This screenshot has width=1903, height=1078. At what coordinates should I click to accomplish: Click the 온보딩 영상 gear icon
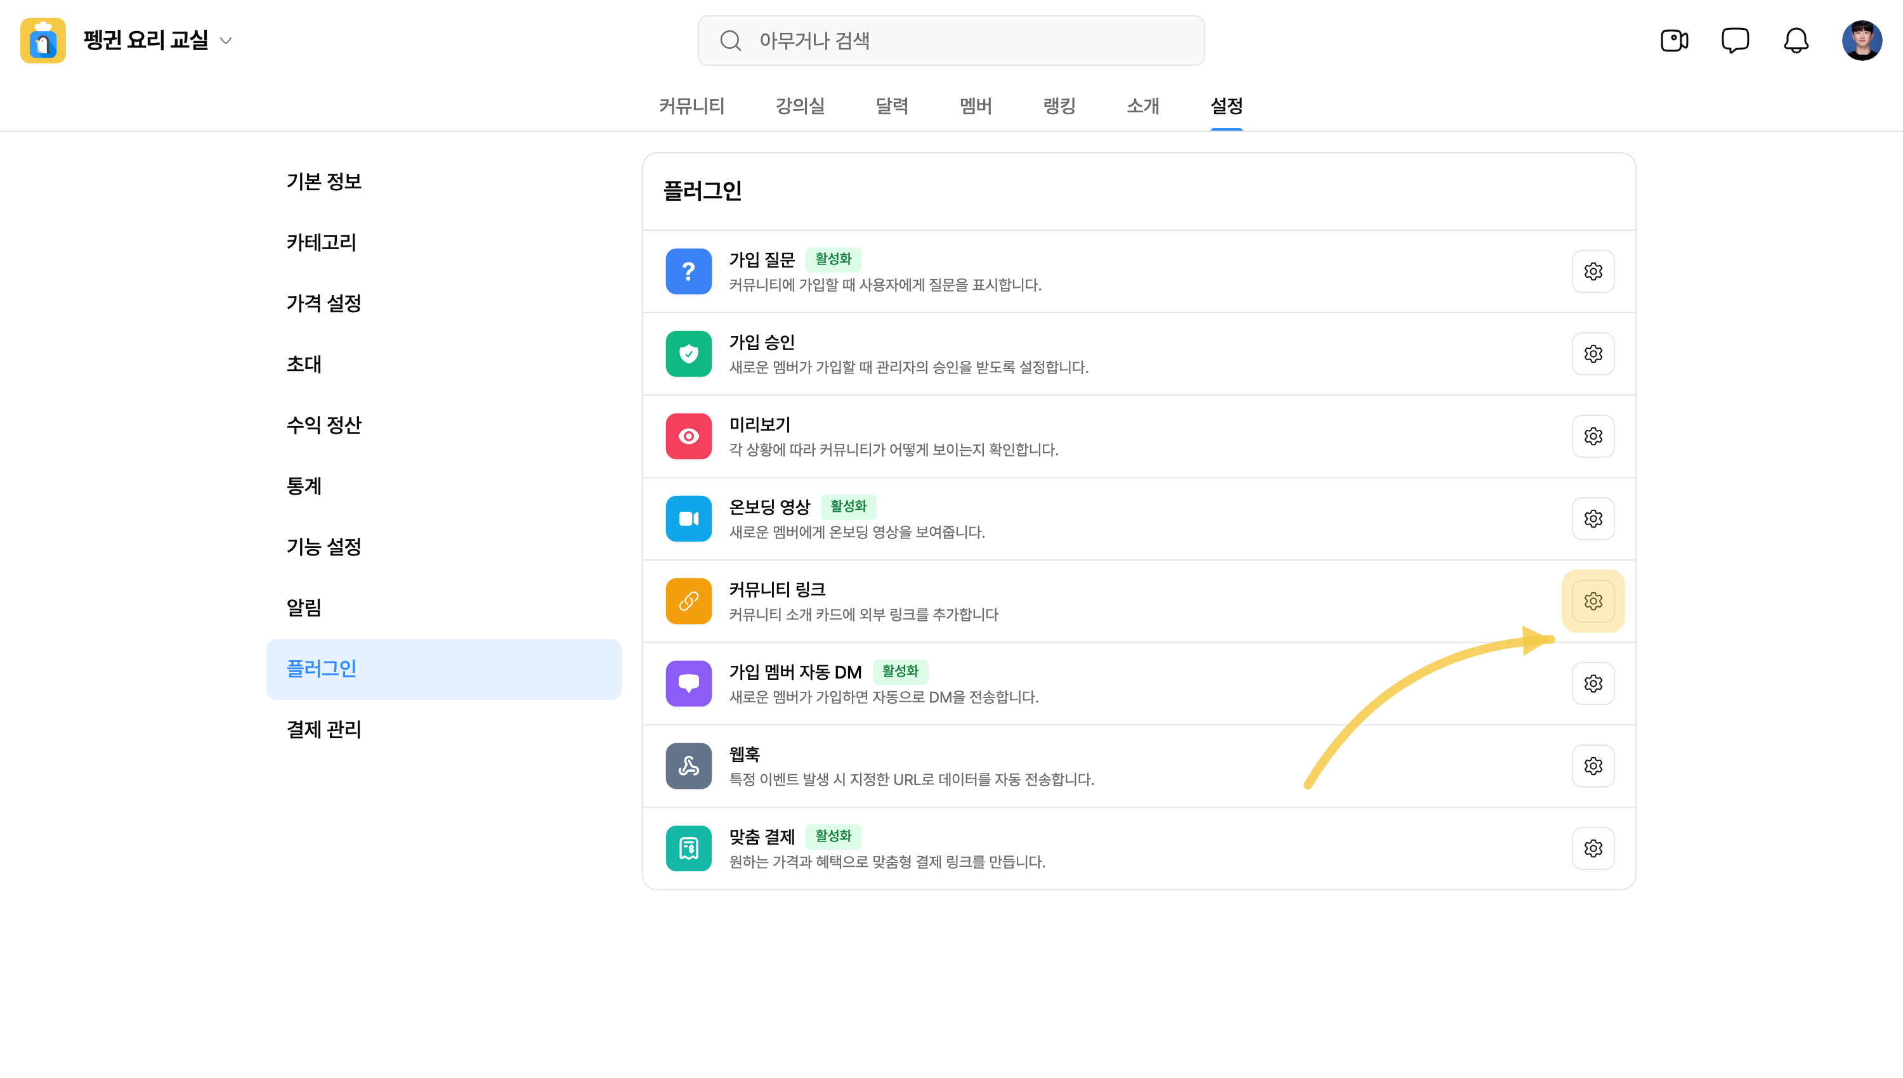[x=1593, y=518]
